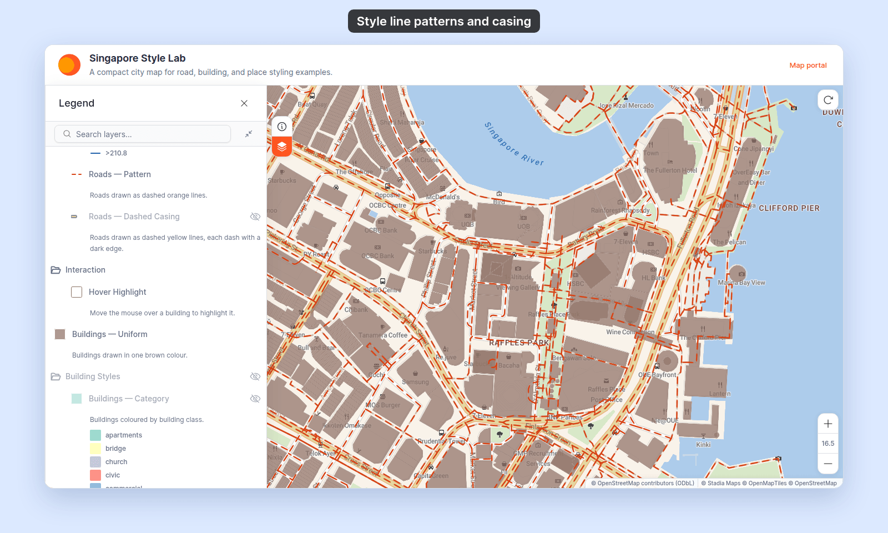Viewport: 888px width, 533px height.
Task: Open the Map portal link
Action: click(808, 65)
